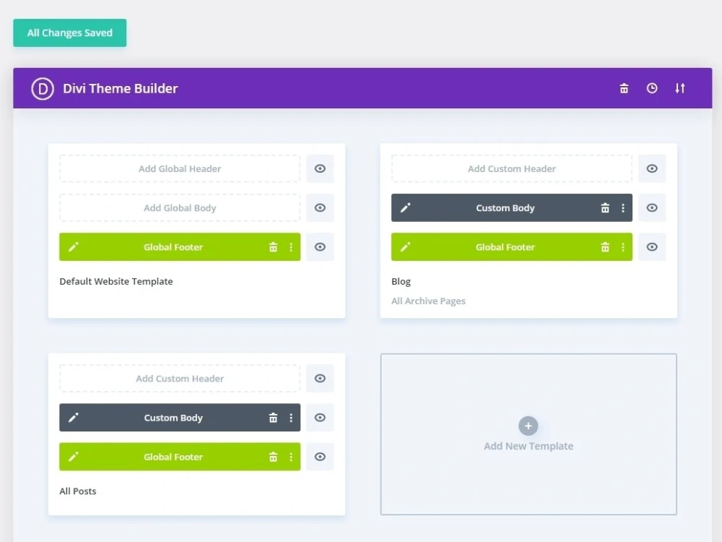Screen dimensions: 722x542
Task: Toggle visibility of Blog Add Custom Header
Action: click(652, 168)
